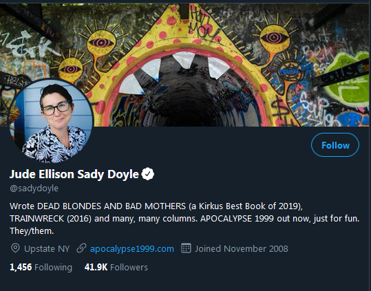
Task: Click the calendar joined-date icon
Action: [186, 248]
